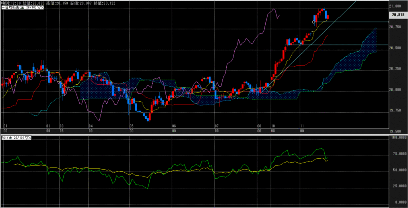Click the current price tag 20,918

tap(398, 15)
